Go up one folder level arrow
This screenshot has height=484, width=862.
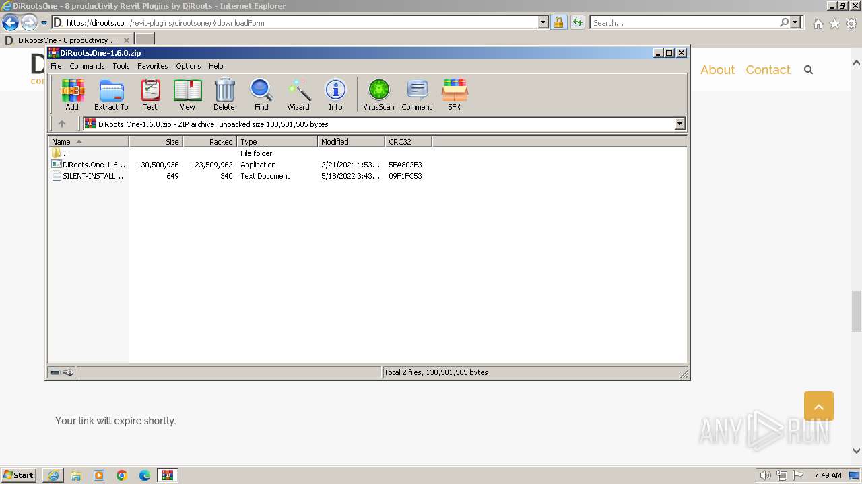62,124
